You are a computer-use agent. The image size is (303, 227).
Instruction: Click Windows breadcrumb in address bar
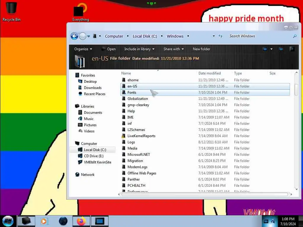[175, 36]
